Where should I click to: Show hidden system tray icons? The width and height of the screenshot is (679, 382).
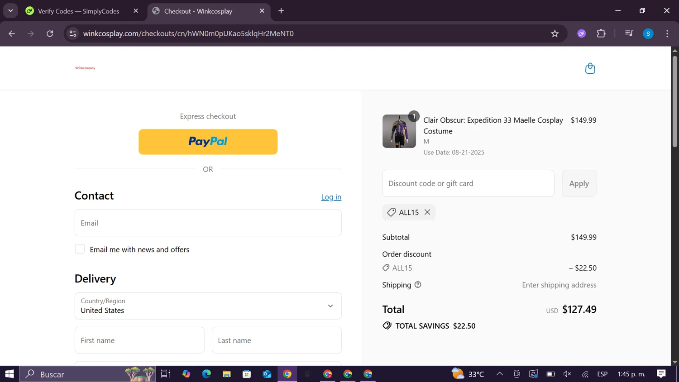[500, 374]
